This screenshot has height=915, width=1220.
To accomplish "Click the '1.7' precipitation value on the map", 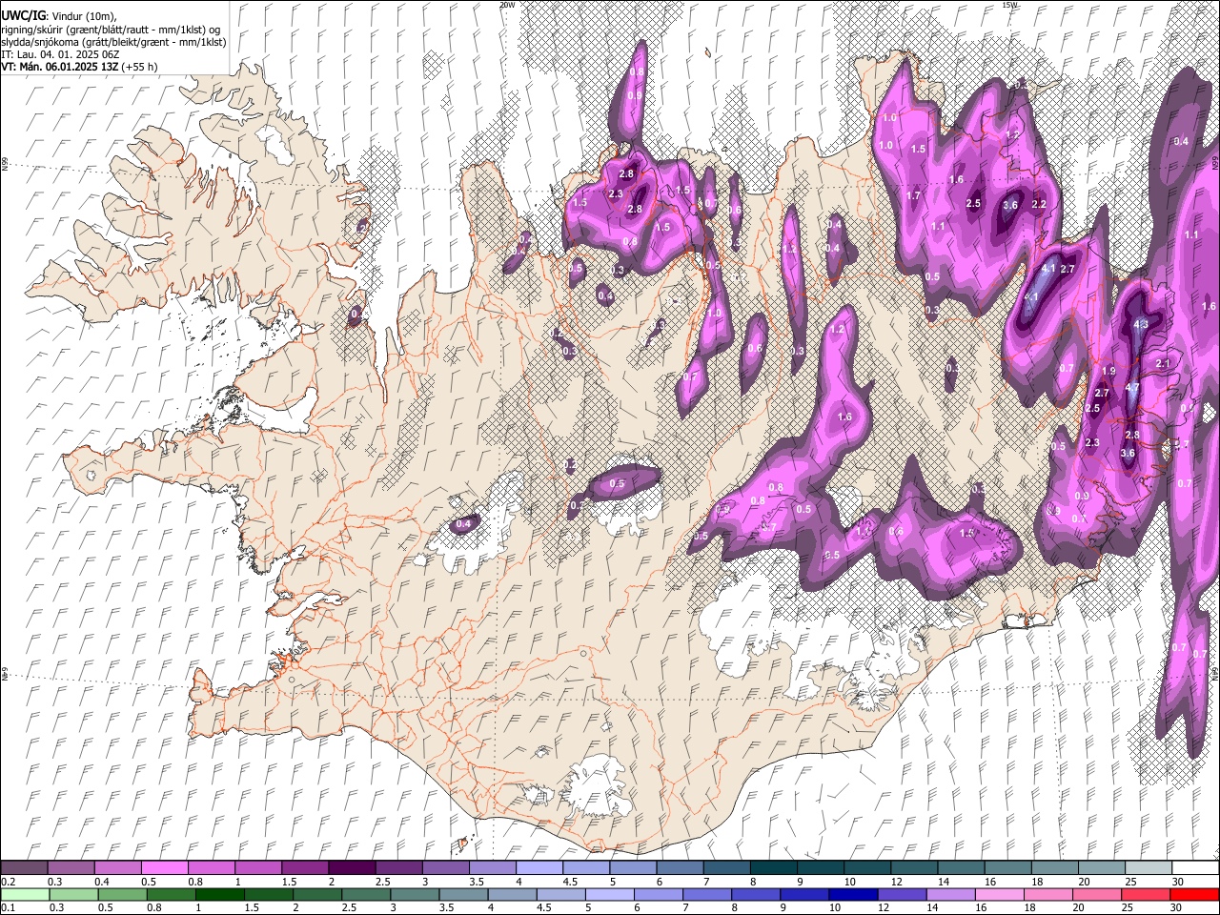I will tap(913, 195).
